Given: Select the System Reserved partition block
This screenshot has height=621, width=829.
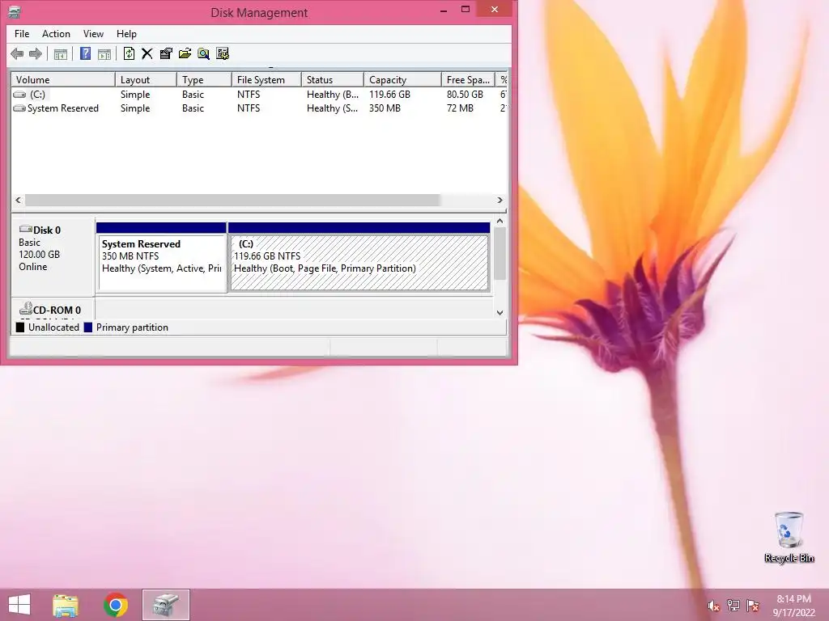Looking at the screenshot, I should 161,257.
